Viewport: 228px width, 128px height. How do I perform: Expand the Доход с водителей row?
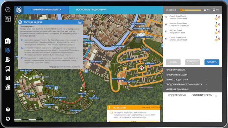[x=192, y=80]
